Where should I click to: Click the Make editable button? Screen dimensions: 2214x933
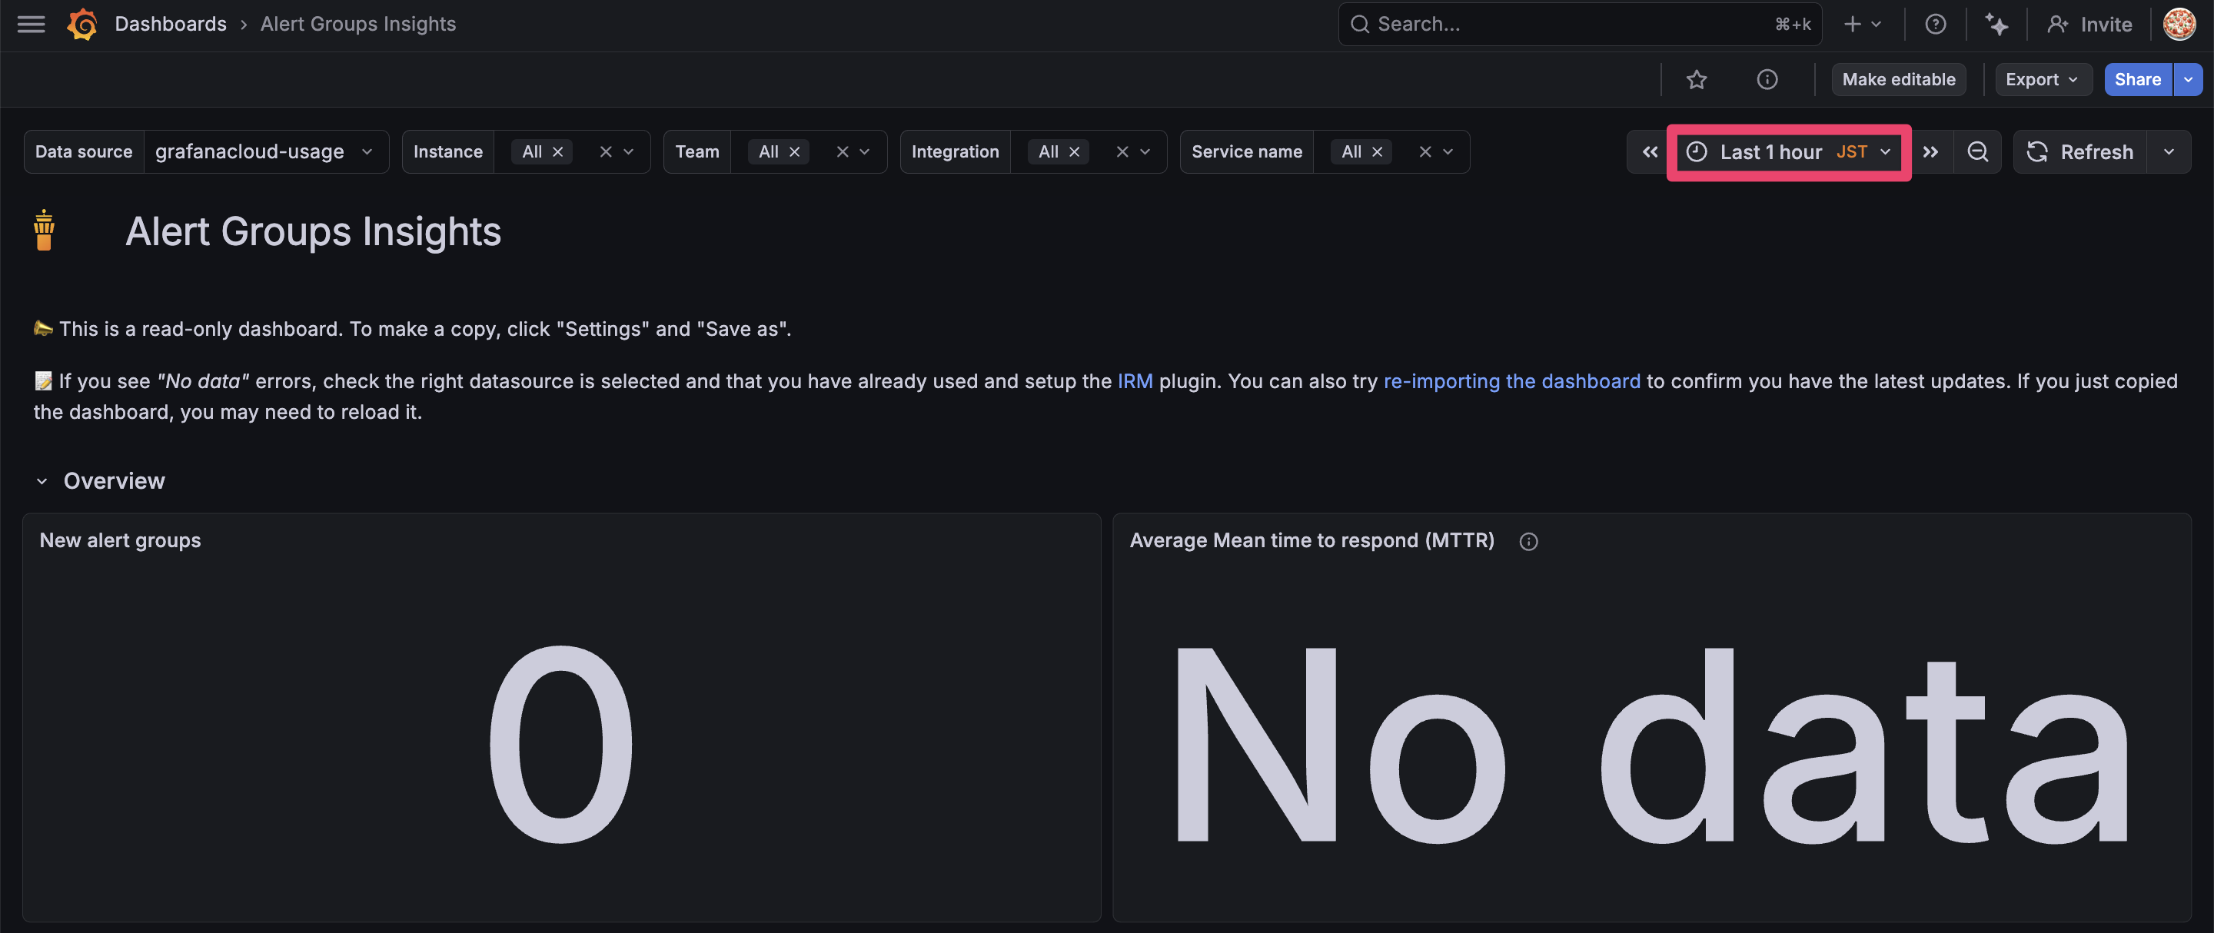pos(1898,80)
